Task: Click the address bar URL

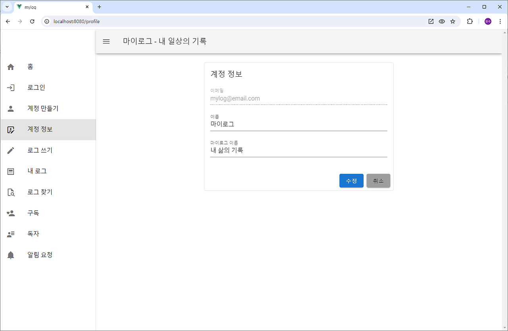Action: tap(77, 21)
